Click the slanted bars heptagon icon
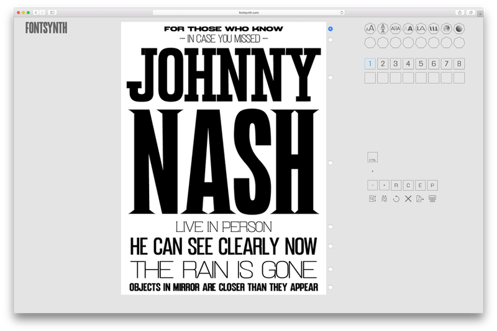 [433, 29]
